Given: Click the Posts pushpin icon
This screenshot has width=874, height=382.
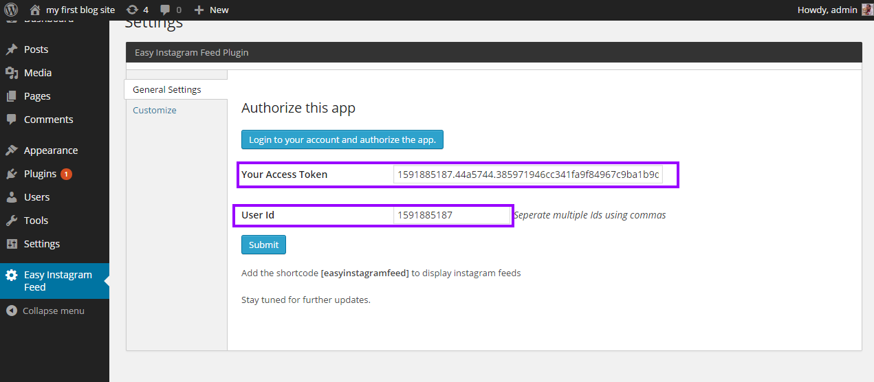Looking at the screenshot, I should (x=11, y=49).
